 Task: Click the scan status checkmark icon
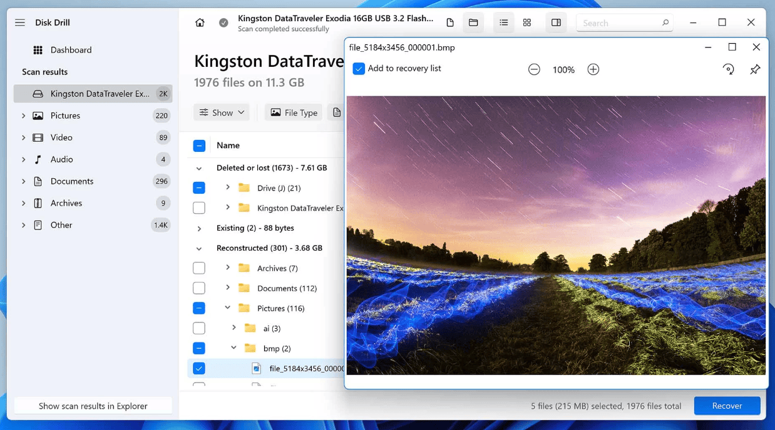click(x=223, y=22)
